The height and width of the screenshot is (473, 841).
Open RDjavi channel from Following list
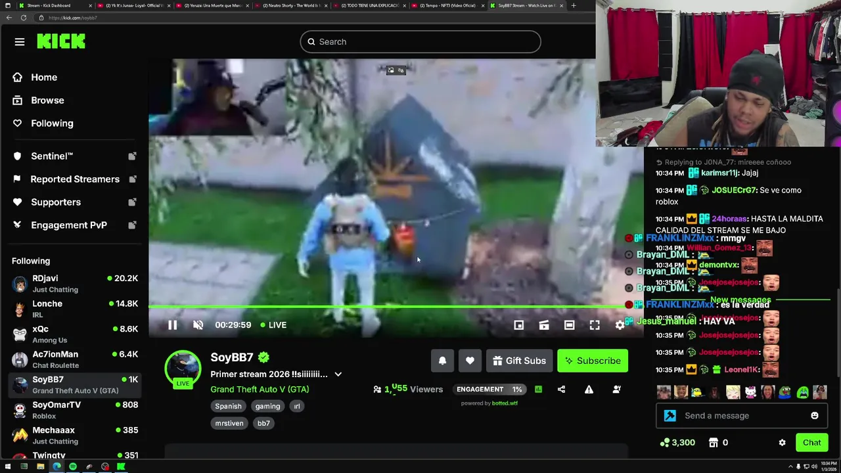[x=75, y=283]
